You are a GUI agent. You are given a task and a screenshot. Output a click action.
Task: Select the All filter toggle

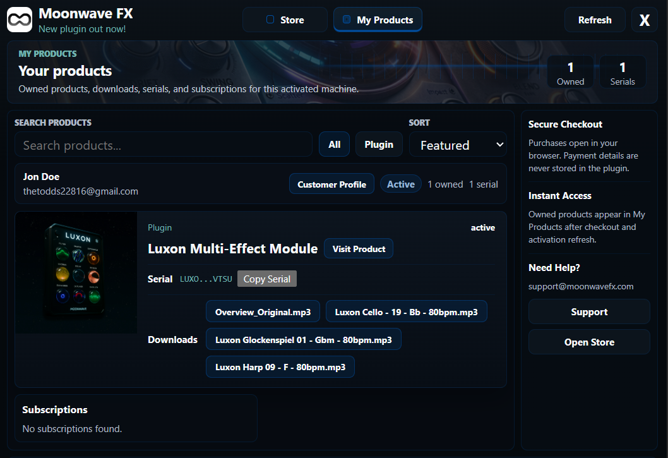tap(335, 145)
